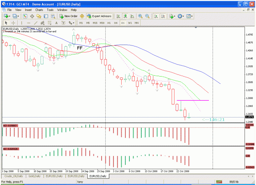Open the Arrows symbols tool
256x185 pixels.
[70, 23]
